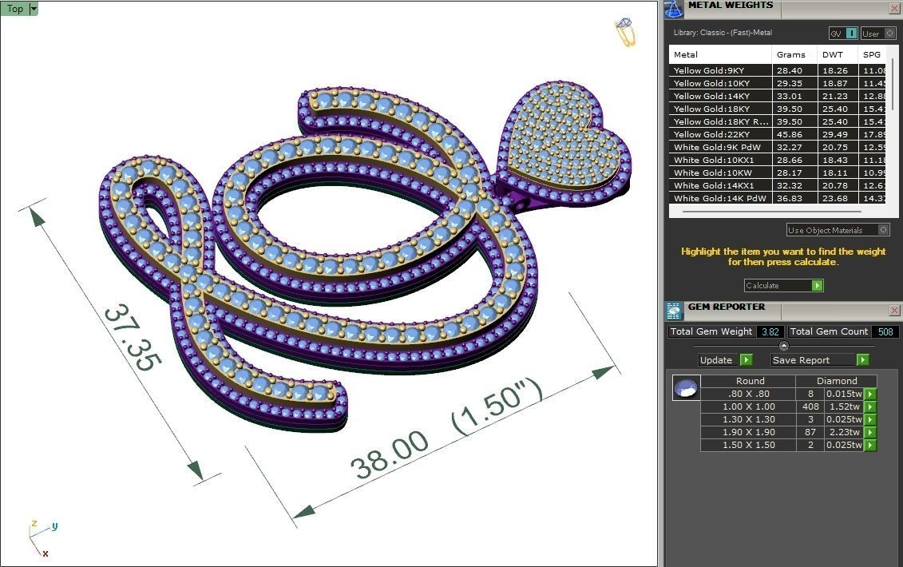Select the White Gold:14K PdW row
The width and height of the screenshot is (903, 567).
click(778, 197)
